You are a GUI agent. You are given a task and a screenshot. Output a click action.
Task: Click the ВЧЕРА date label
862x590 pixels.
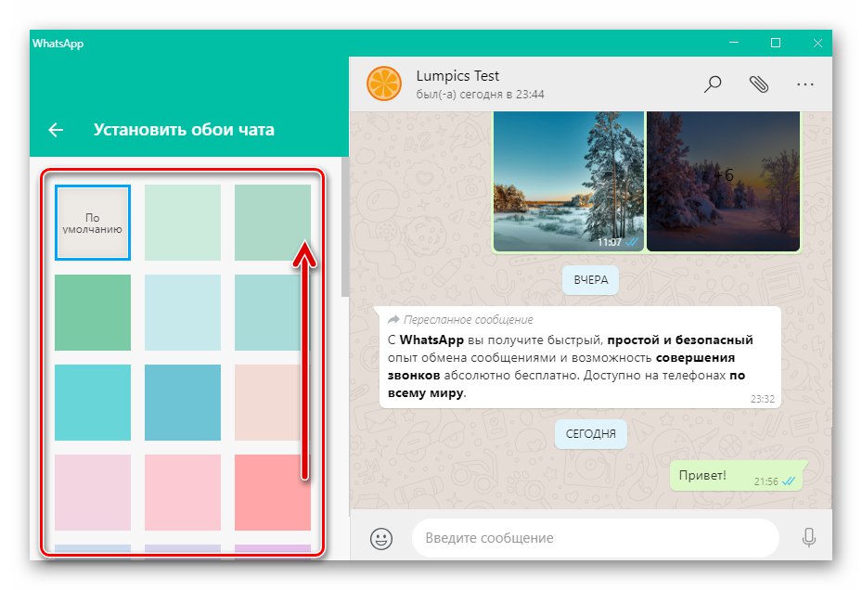590,280
